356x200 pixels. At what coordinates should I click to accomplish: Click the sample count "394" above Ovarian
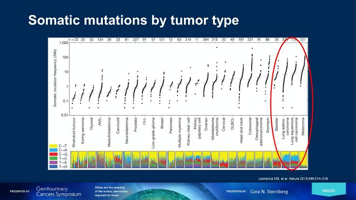[x=206, y=40]
